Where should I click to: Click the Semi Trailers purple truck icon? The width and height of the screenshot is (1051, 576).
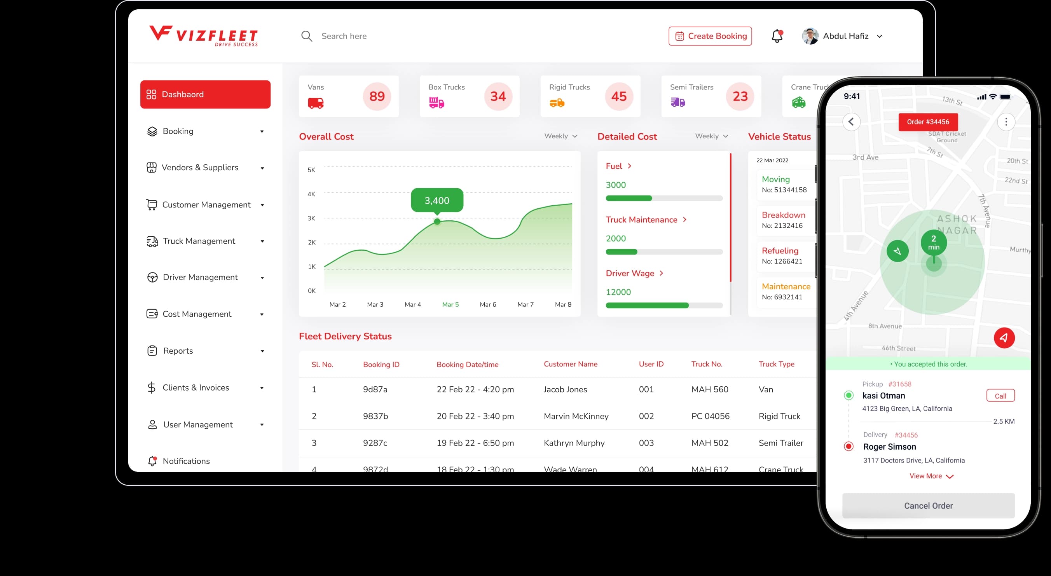678,102
